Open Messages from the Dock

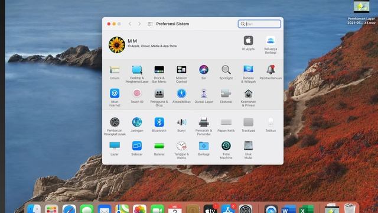(87, 209)
